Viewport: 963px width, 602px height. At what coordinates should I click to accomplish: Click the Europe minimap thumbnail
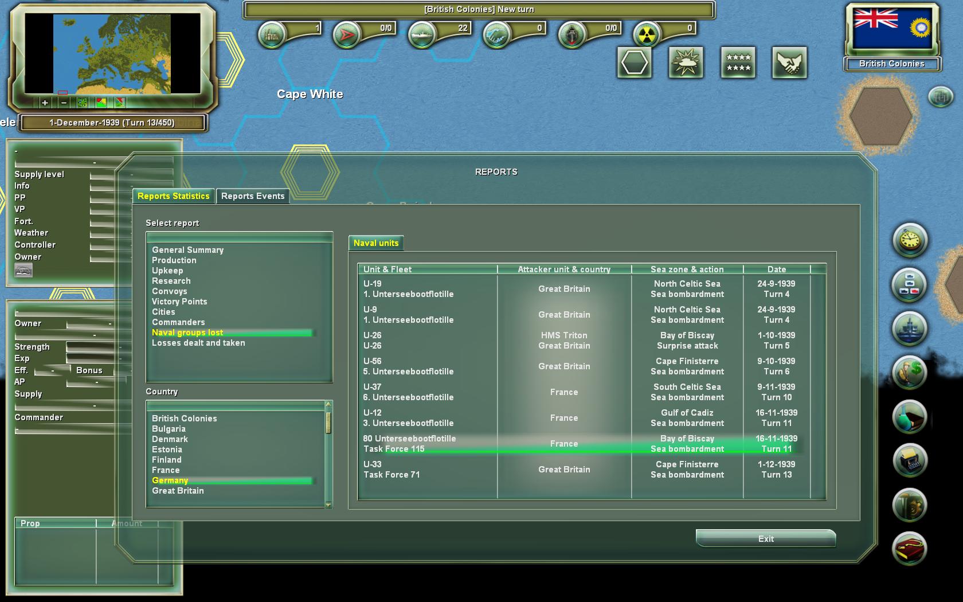point(112,54)
